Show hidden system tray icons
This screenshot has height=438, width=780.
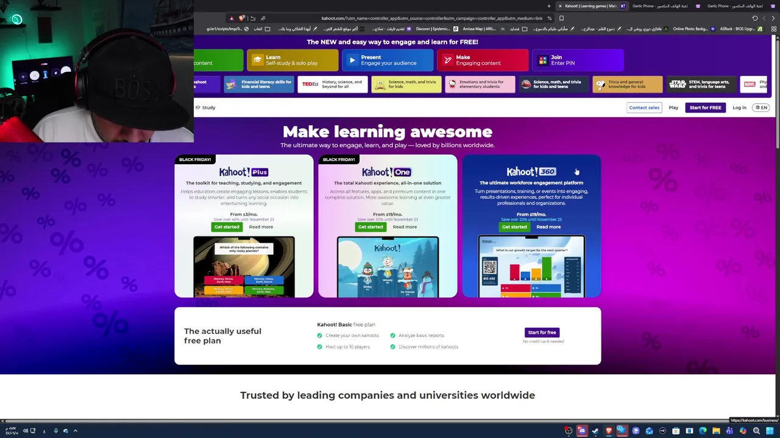76,431
